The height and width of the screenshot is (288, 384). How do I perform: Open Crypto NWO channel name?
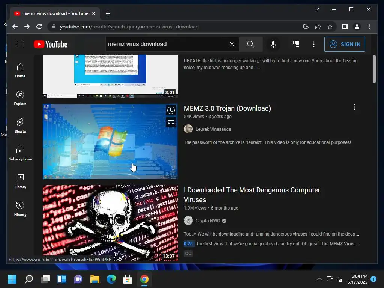coord(208,220)
